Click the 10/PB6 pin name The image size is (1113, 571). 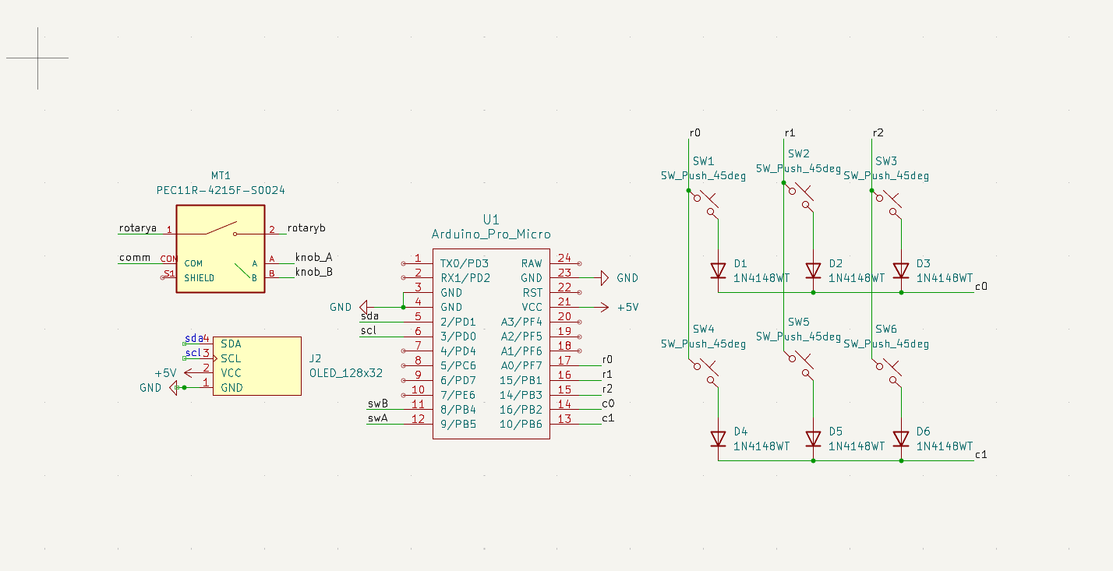521,425
